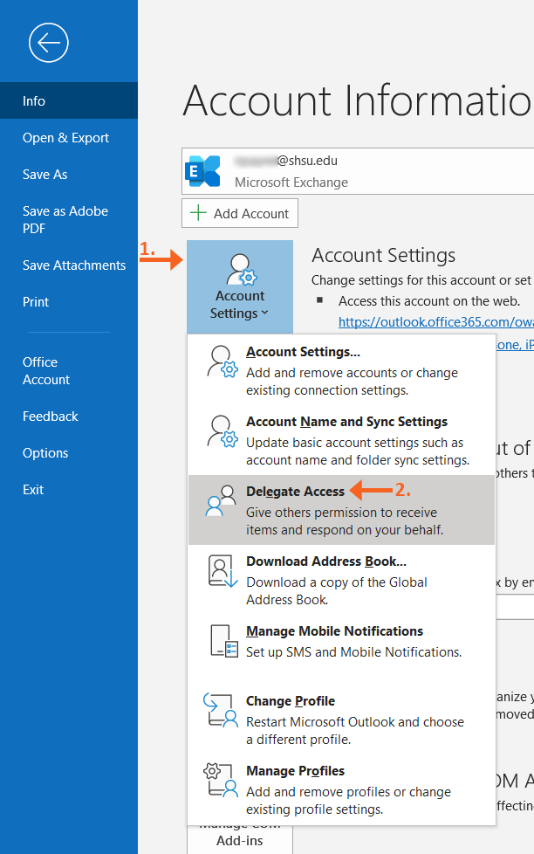Select Info in the left sidebar
Viewport: 534px width, 854px height.
click(x=33, y=100)
